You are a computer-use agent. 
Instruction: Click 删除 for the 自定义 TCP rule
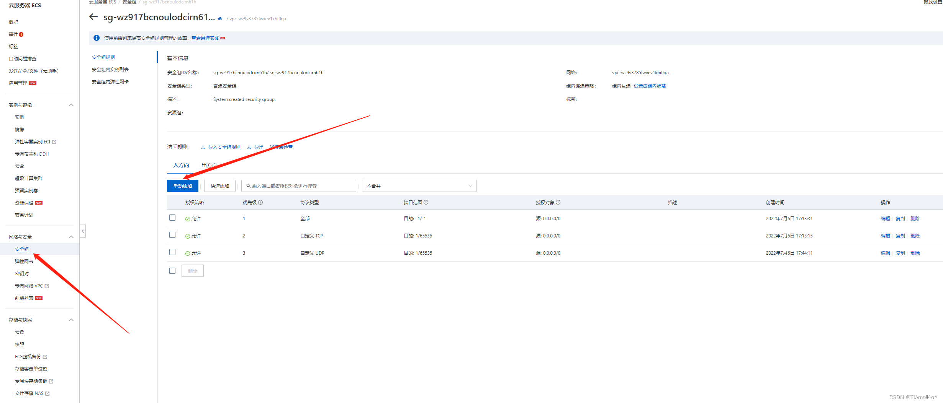pos(915,236)
